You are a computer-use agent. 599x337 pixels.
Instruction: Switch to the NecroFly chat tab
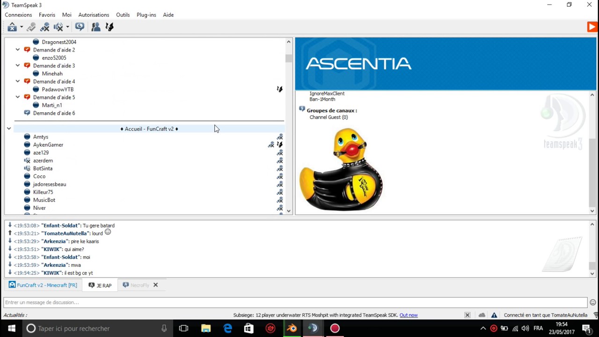[136, 285]
